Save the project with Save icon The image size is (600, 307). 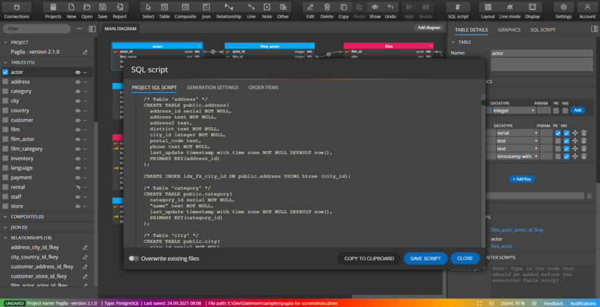pos(103,11)
